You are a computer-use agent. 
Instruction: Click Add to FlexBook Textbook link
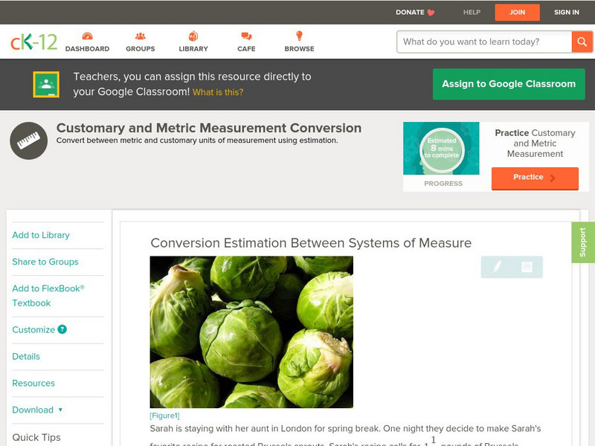[48, 296]
